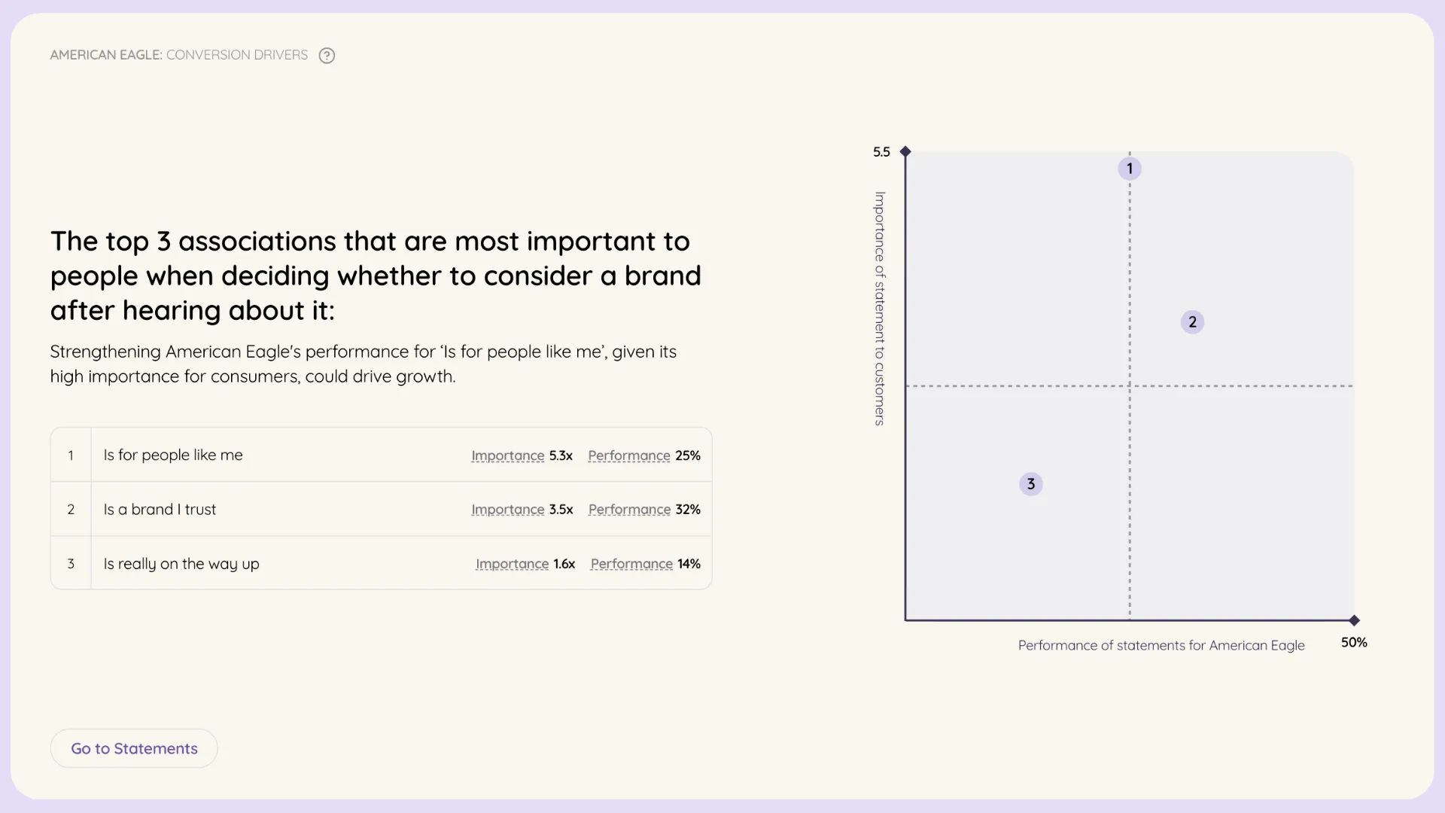Screen dimensions: 1445x813
Task: Select data point 1 on the chart
Action: [1129, 169]
